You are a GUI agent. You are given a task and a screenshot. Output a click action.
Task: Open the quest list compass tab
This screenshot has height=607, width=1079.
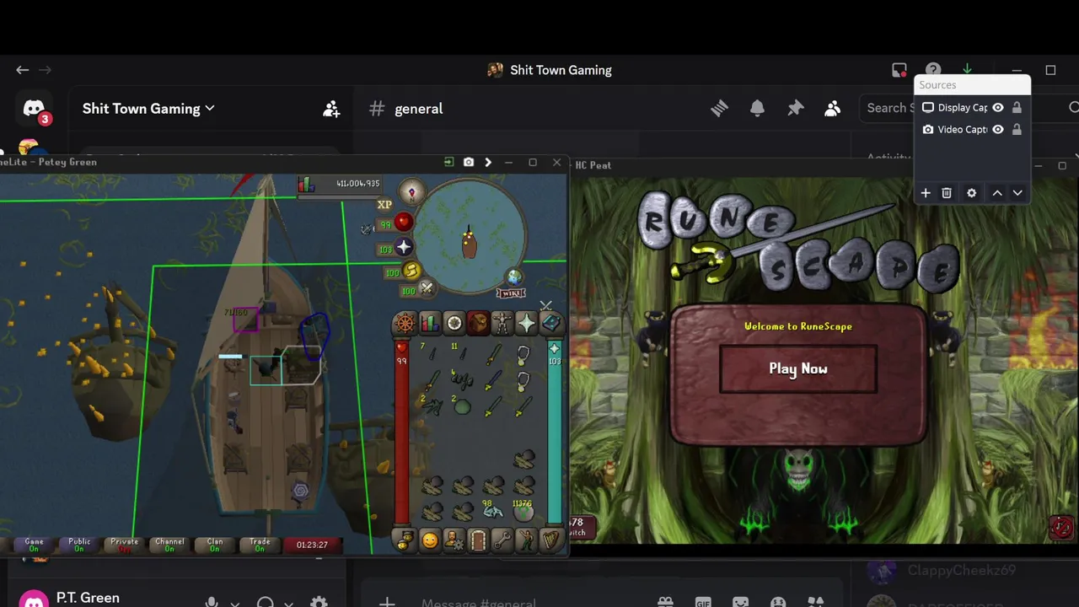(454, 323)
